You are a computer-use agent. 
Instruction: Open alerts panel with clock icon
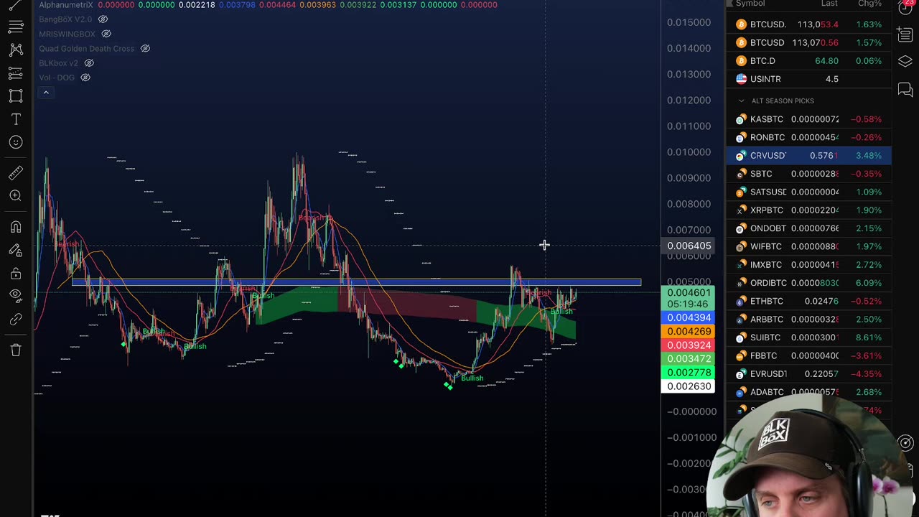(905, 8)
